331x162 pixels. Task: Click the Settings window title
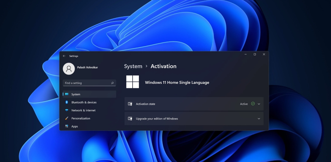(74, 56)
